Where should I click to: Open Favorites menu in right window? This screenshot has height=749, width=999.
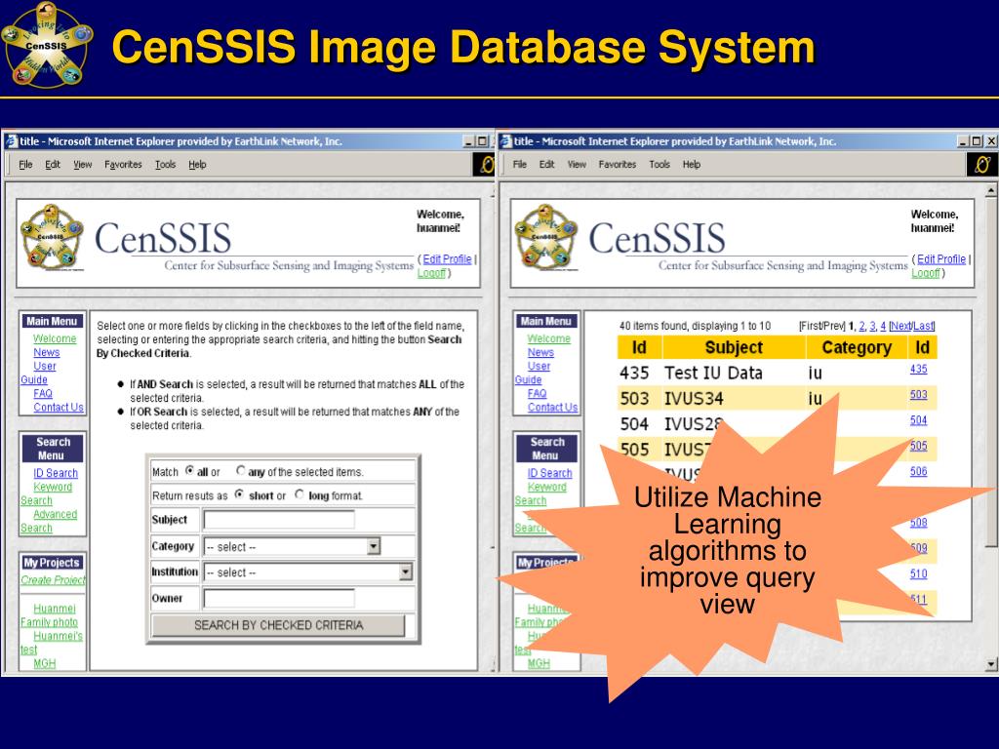(x=618, y=164)
